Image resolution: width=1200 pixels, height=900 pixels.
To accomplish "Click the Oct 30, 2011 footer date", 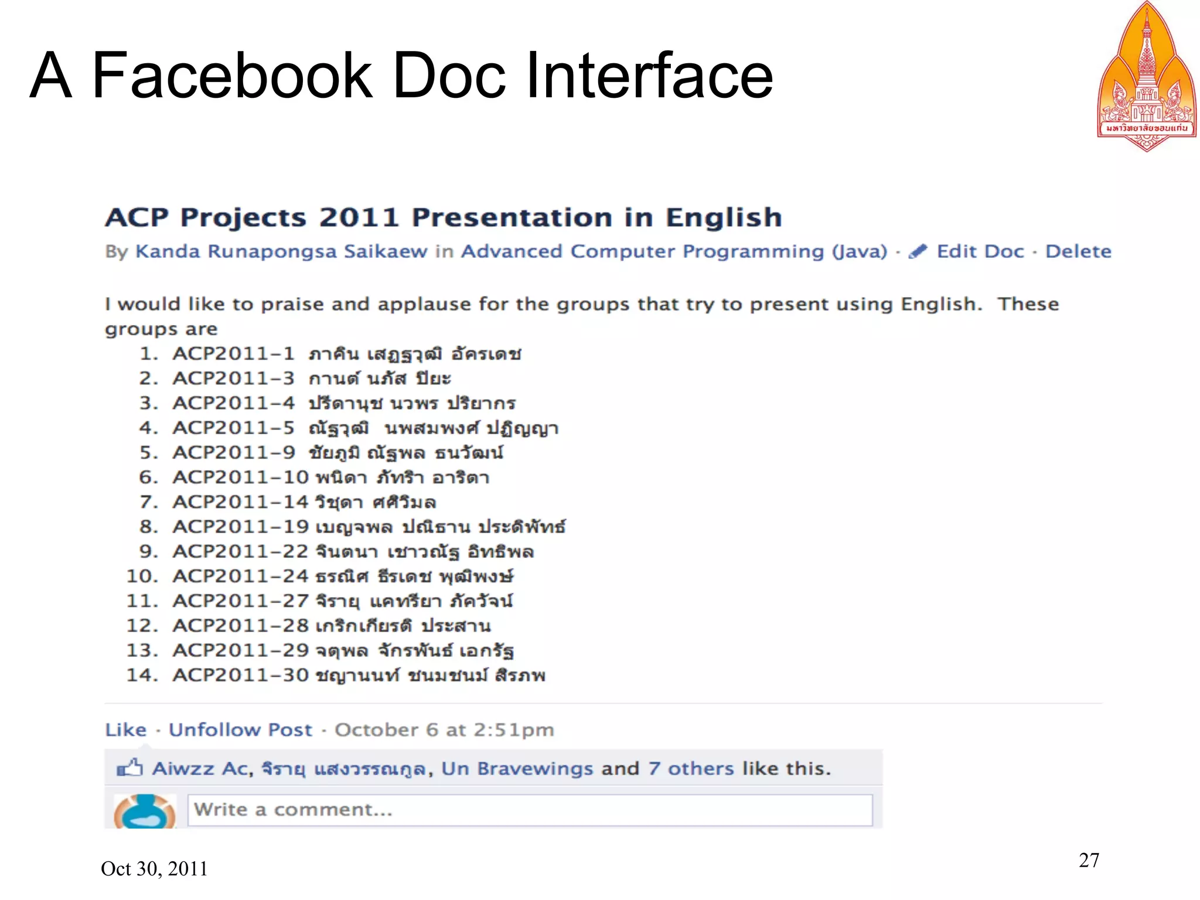I will pos(154,868).
